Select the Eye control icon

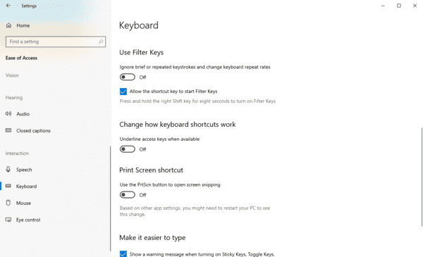click(8, 220)
